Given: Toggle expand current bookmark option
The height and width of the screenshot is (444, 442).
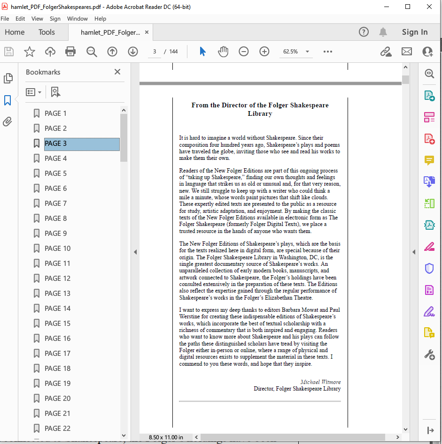Looking at the screenshot, I should click(55, 92).
